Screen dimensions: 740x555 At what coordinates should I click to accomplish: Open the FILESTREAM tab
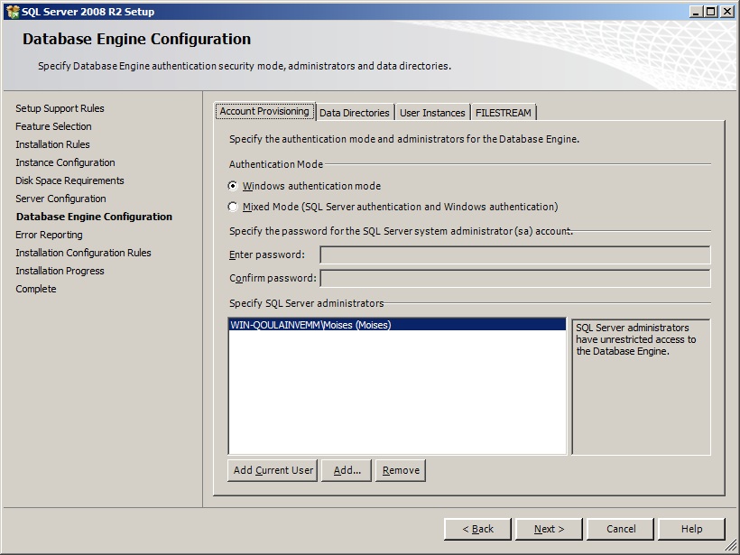504,113
